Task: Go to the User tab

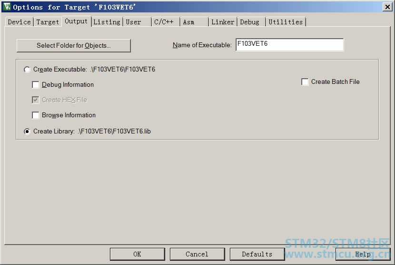Action: (x=137, y=22)
